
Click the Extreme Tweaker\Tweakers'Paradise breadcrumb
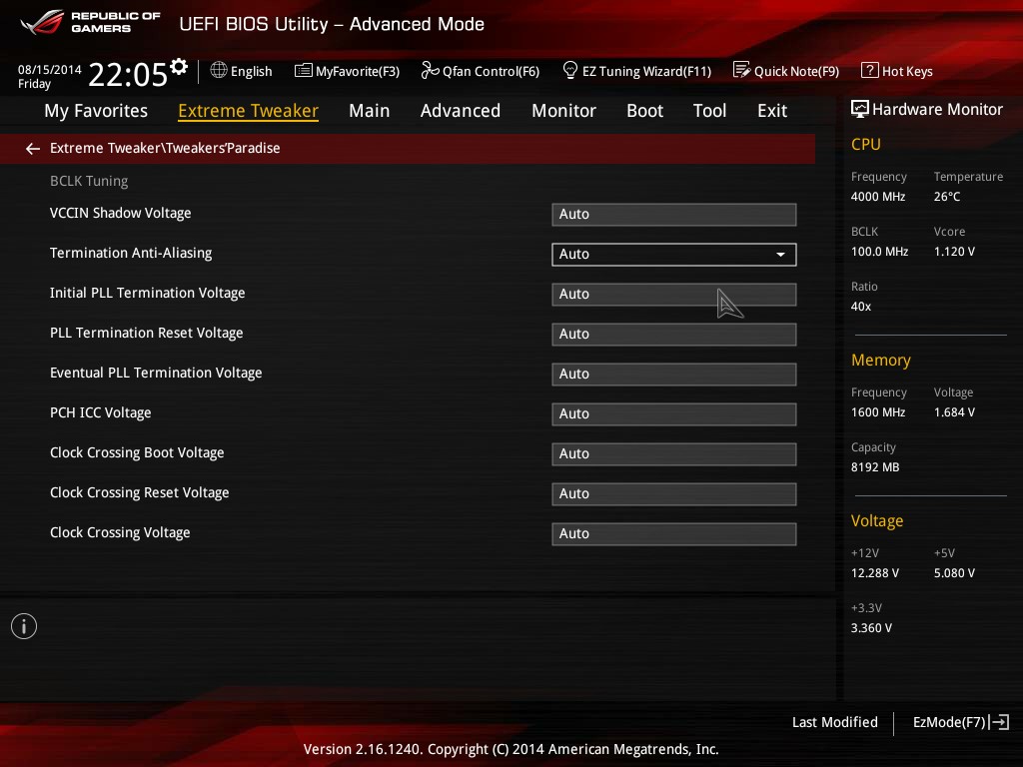[x=165, y=148]
